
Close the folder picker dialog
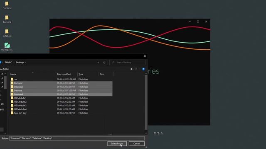[x=145, y=56]
